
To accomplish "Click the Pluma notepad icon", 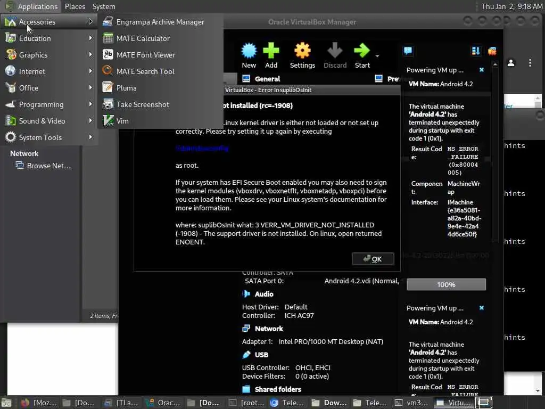I will tap(108, 87).
